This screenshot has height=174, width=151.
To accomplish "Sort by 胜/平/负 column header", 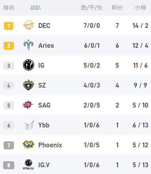I will (x=92, y=8).
